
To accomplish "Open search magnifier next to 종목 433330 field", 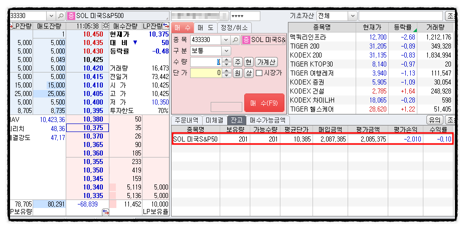I will pyautogui.click(x=235, y=39).
